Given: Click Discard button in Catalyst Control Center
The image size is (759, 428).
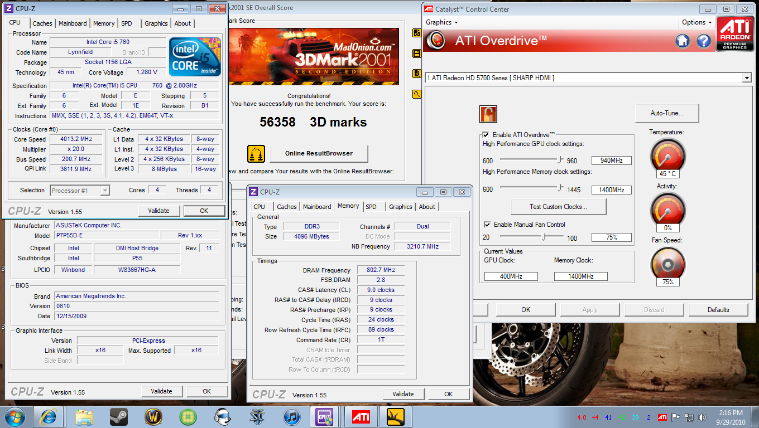Looking at the screenshot, I should 654,310.
